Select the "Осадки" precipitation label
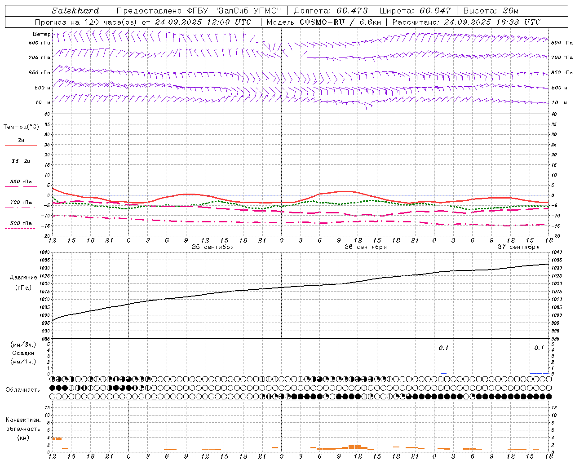The width and height of the screenshot is (575, 460). tap(23, 353)
